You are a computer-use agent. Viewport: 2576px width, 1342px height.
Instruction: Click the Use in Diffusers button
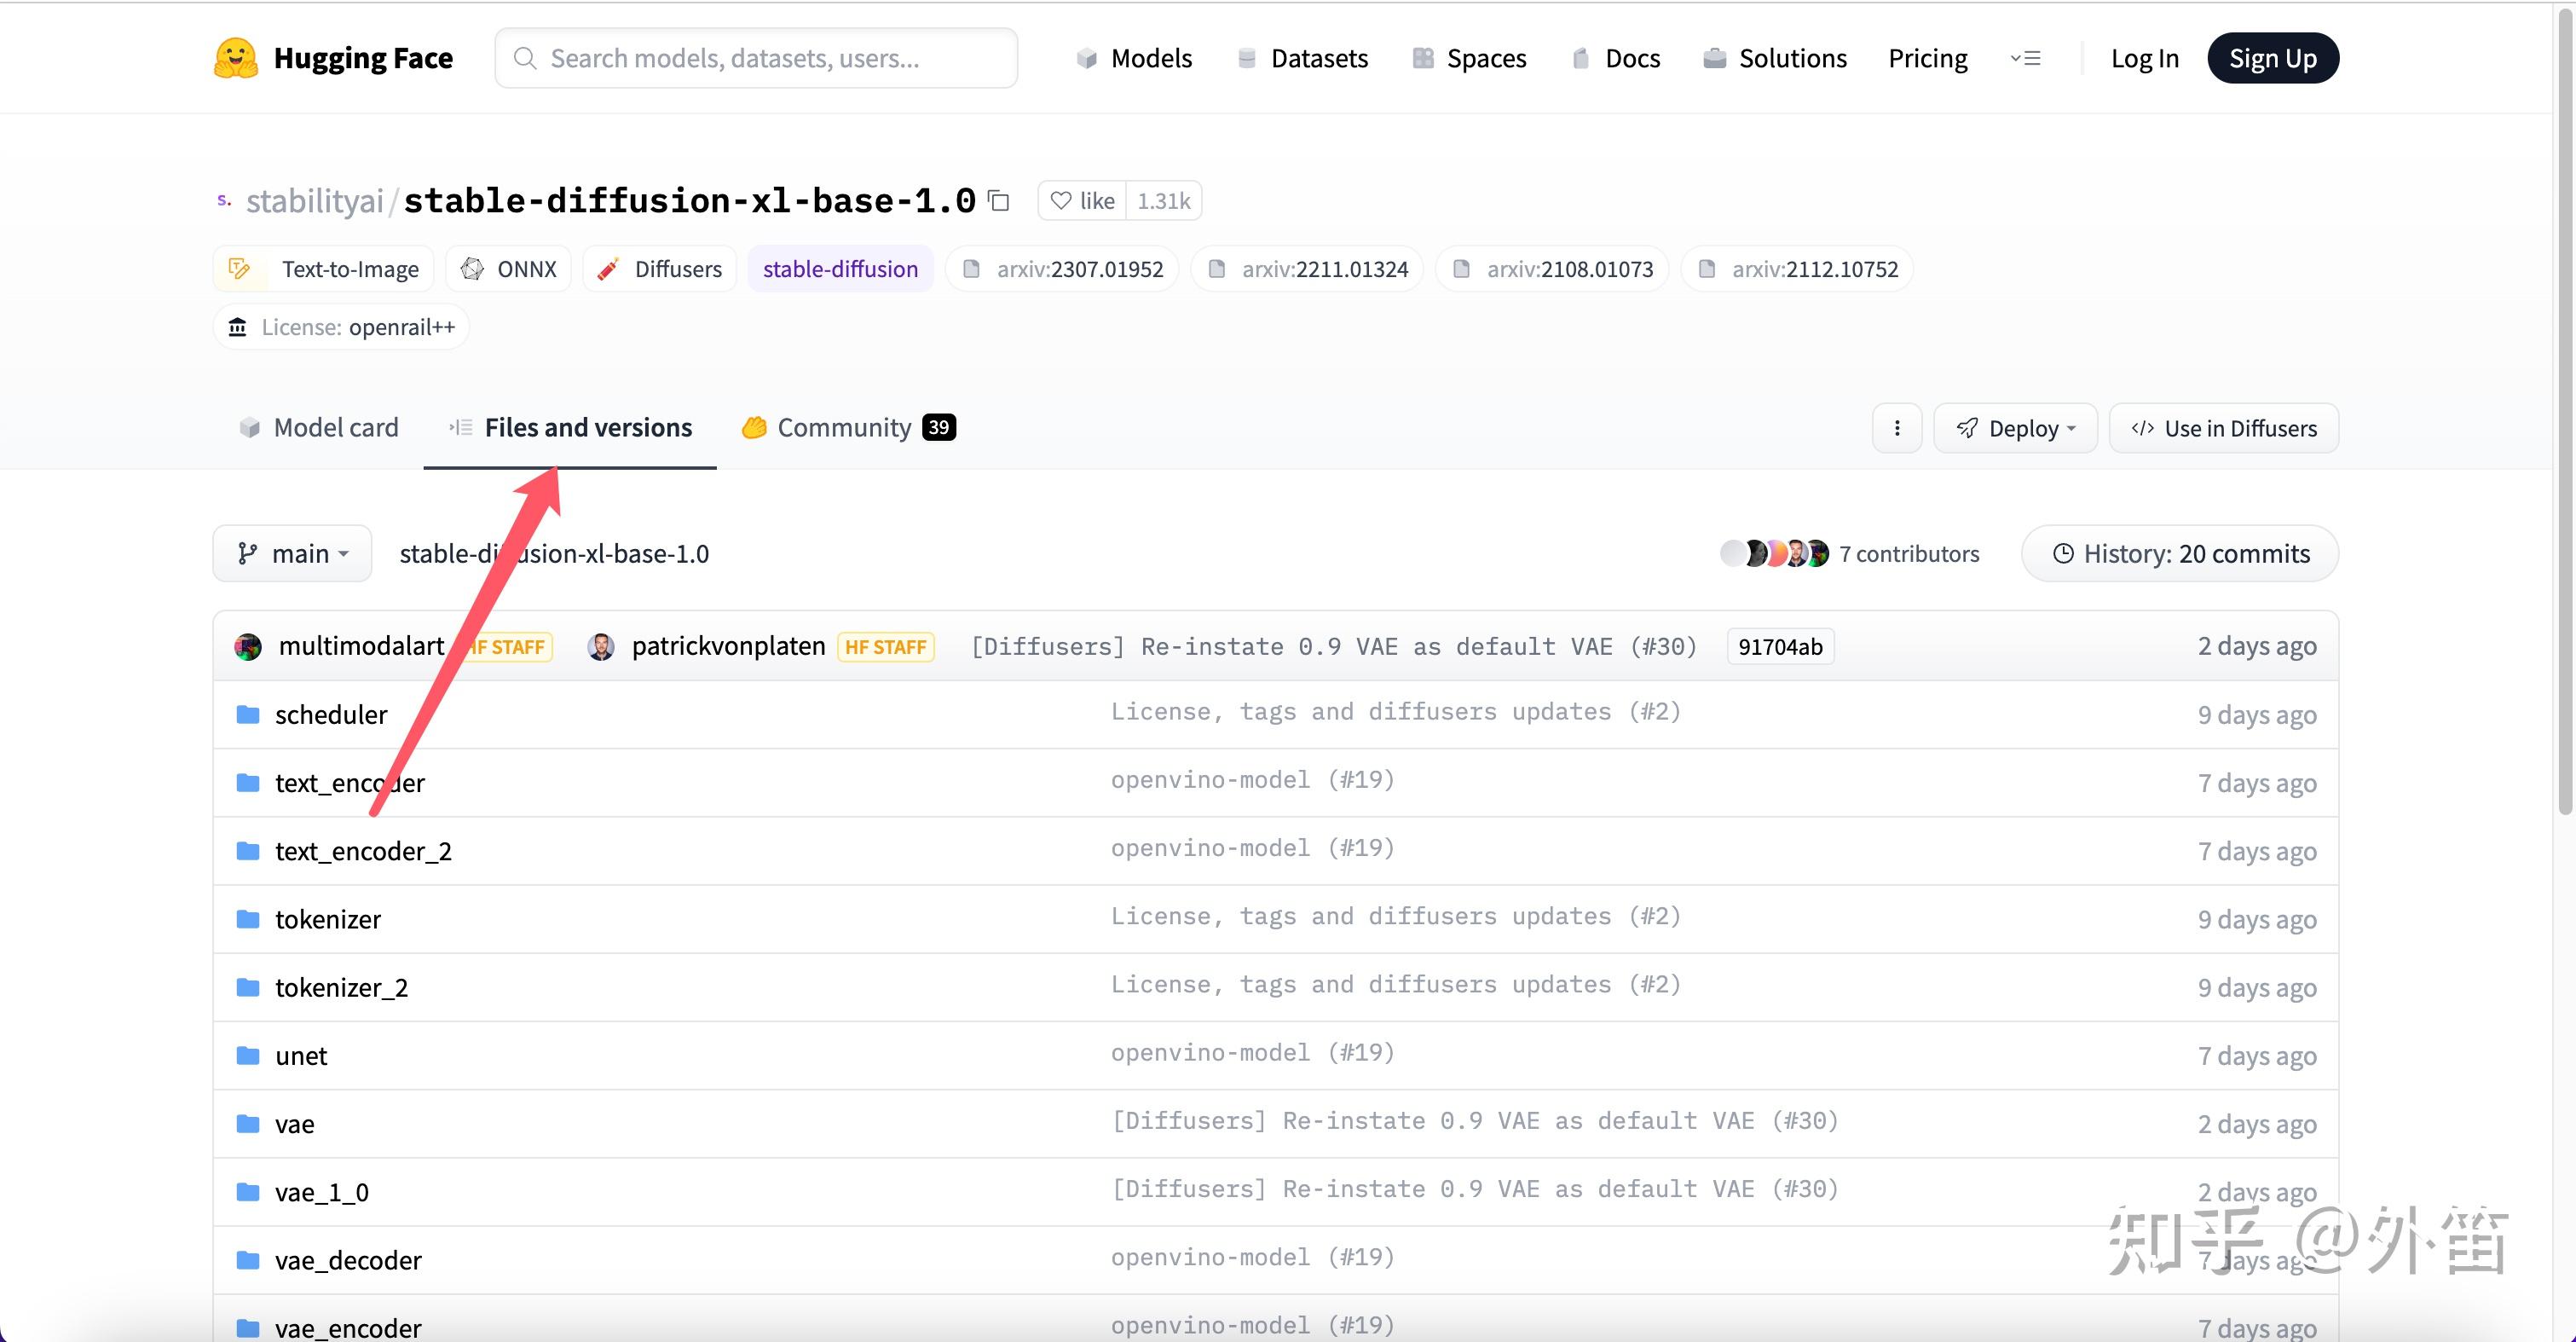(2223, 428)
